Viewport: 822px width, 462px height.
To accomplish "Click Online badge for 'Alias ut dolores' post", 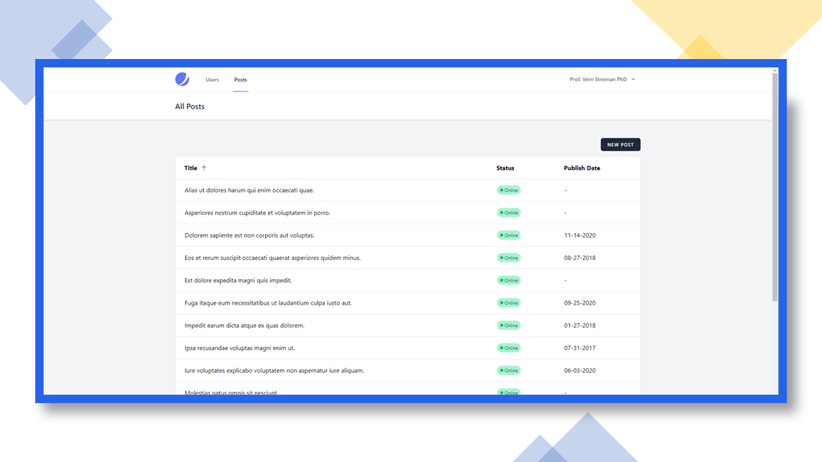I will (509, 191).
